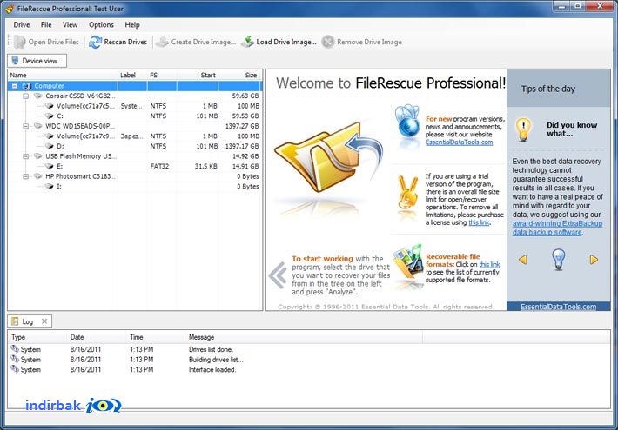Click the E: volume icon

50,166
